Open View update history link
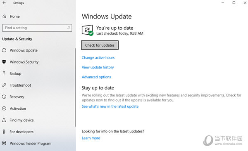The height and width of the screenshot is (151, 248). 98,67
